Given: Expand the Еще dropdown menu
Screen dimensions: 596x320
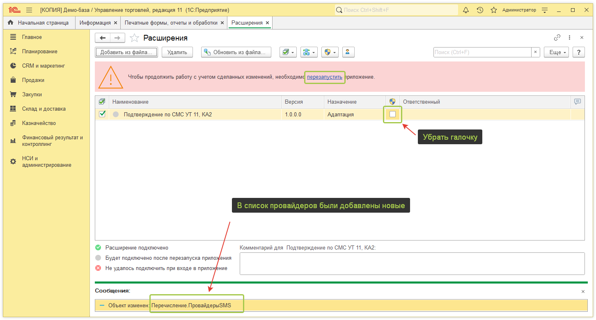Looking at the screenshot, I should tap(556, 52).
